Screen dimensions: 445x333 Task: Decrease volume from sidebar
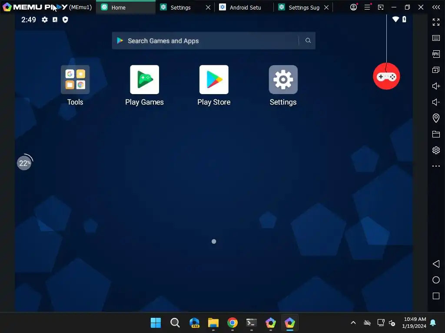tap(436, 102)
